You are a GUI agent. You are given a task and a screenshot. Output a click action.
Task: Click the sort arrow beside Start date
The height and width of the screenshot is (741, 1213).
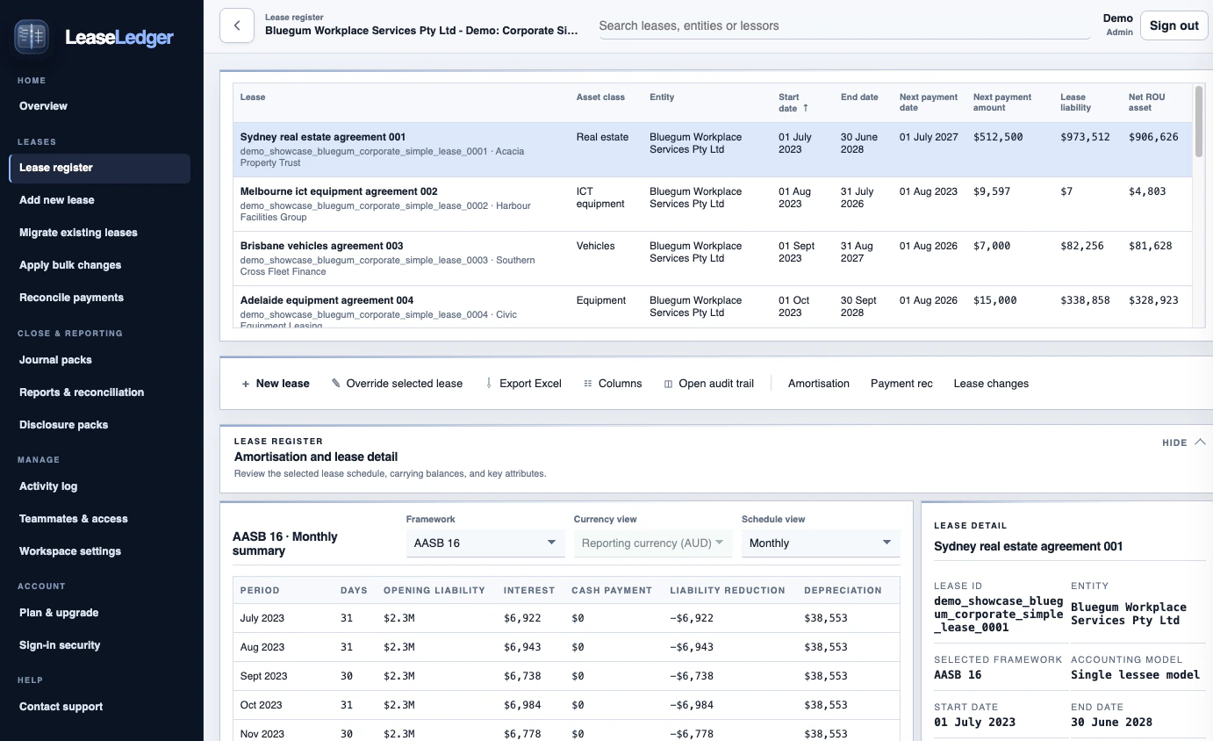tap(806, 109)
